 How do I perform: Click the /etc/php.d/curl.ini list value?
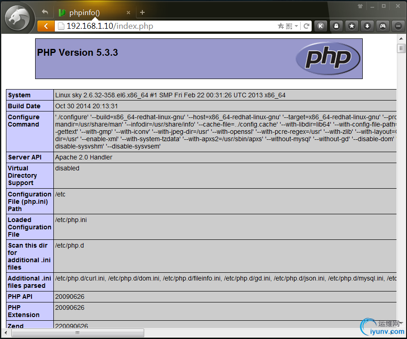(x=225, y=278)
